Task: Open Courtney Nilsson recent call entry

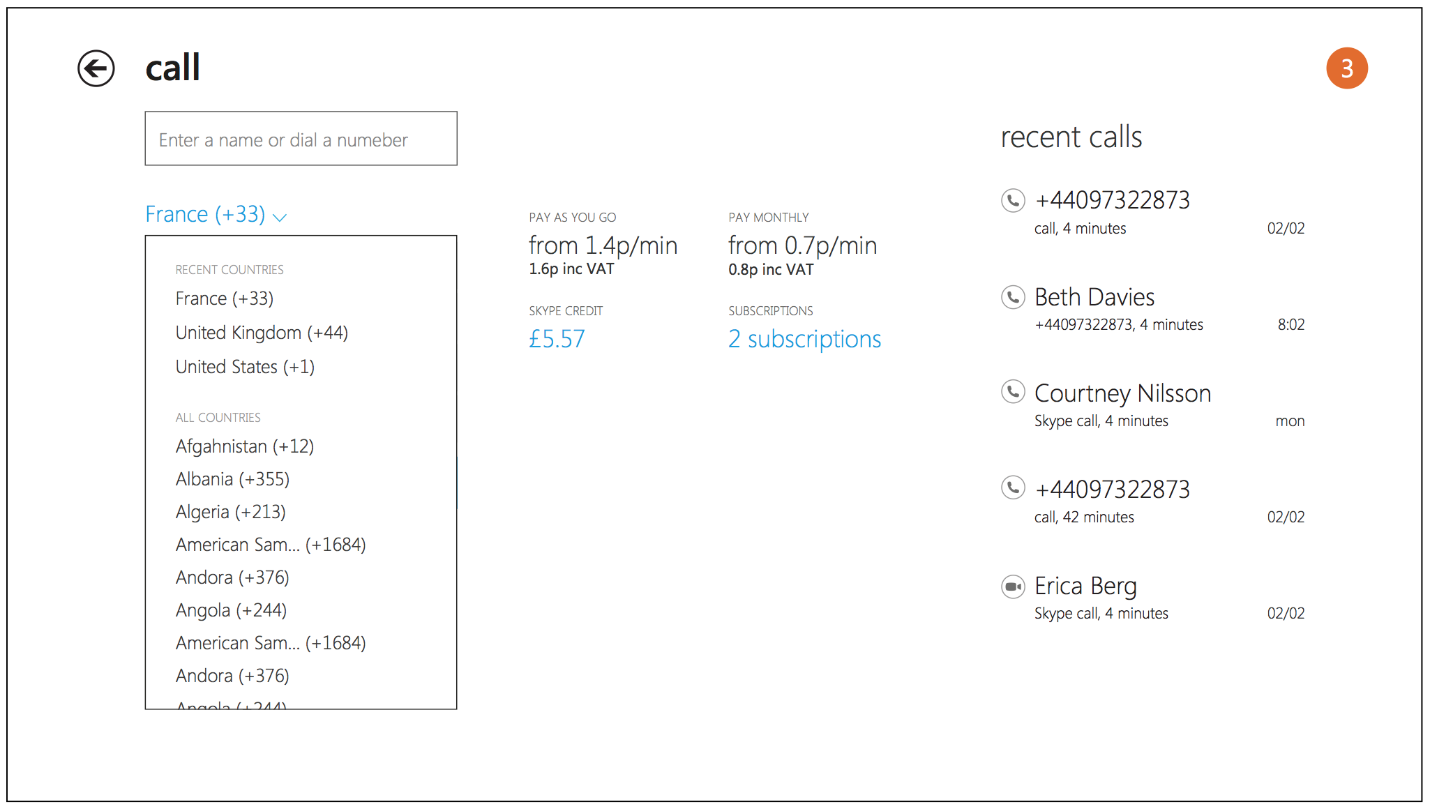Action: tap(1122, 394)
